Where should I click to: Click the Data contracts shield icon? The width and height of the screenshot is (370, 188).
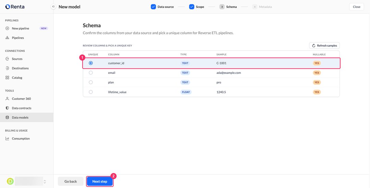coord(7,108)
